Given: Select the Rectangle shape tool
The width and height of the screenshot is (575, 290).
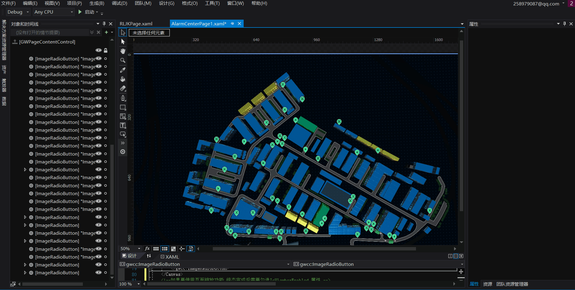Looking at the screenshot, I should coord(123,107).
